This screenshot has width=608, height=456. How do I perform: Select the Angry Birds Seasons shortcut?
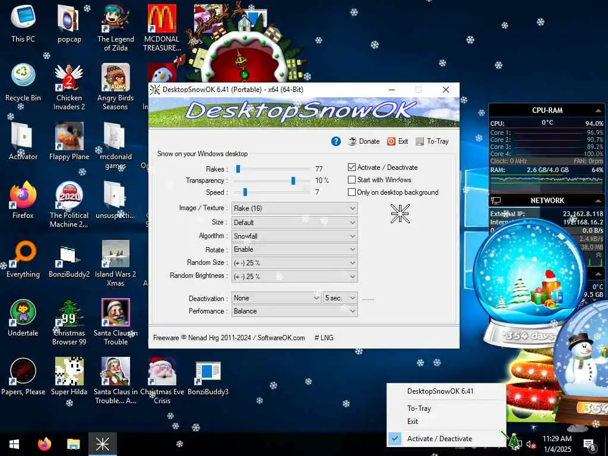(116, 87)
